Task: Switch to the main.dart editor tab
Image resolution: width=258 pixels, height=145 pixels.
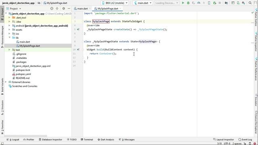Action: 82,8
